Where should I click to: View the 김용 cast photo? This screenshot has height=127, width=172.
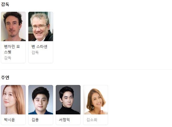41,100
